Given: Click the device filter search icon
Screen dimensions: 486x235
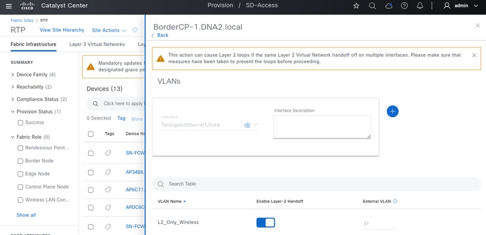Looking at the screenshot, I should (x=96, y=104).
